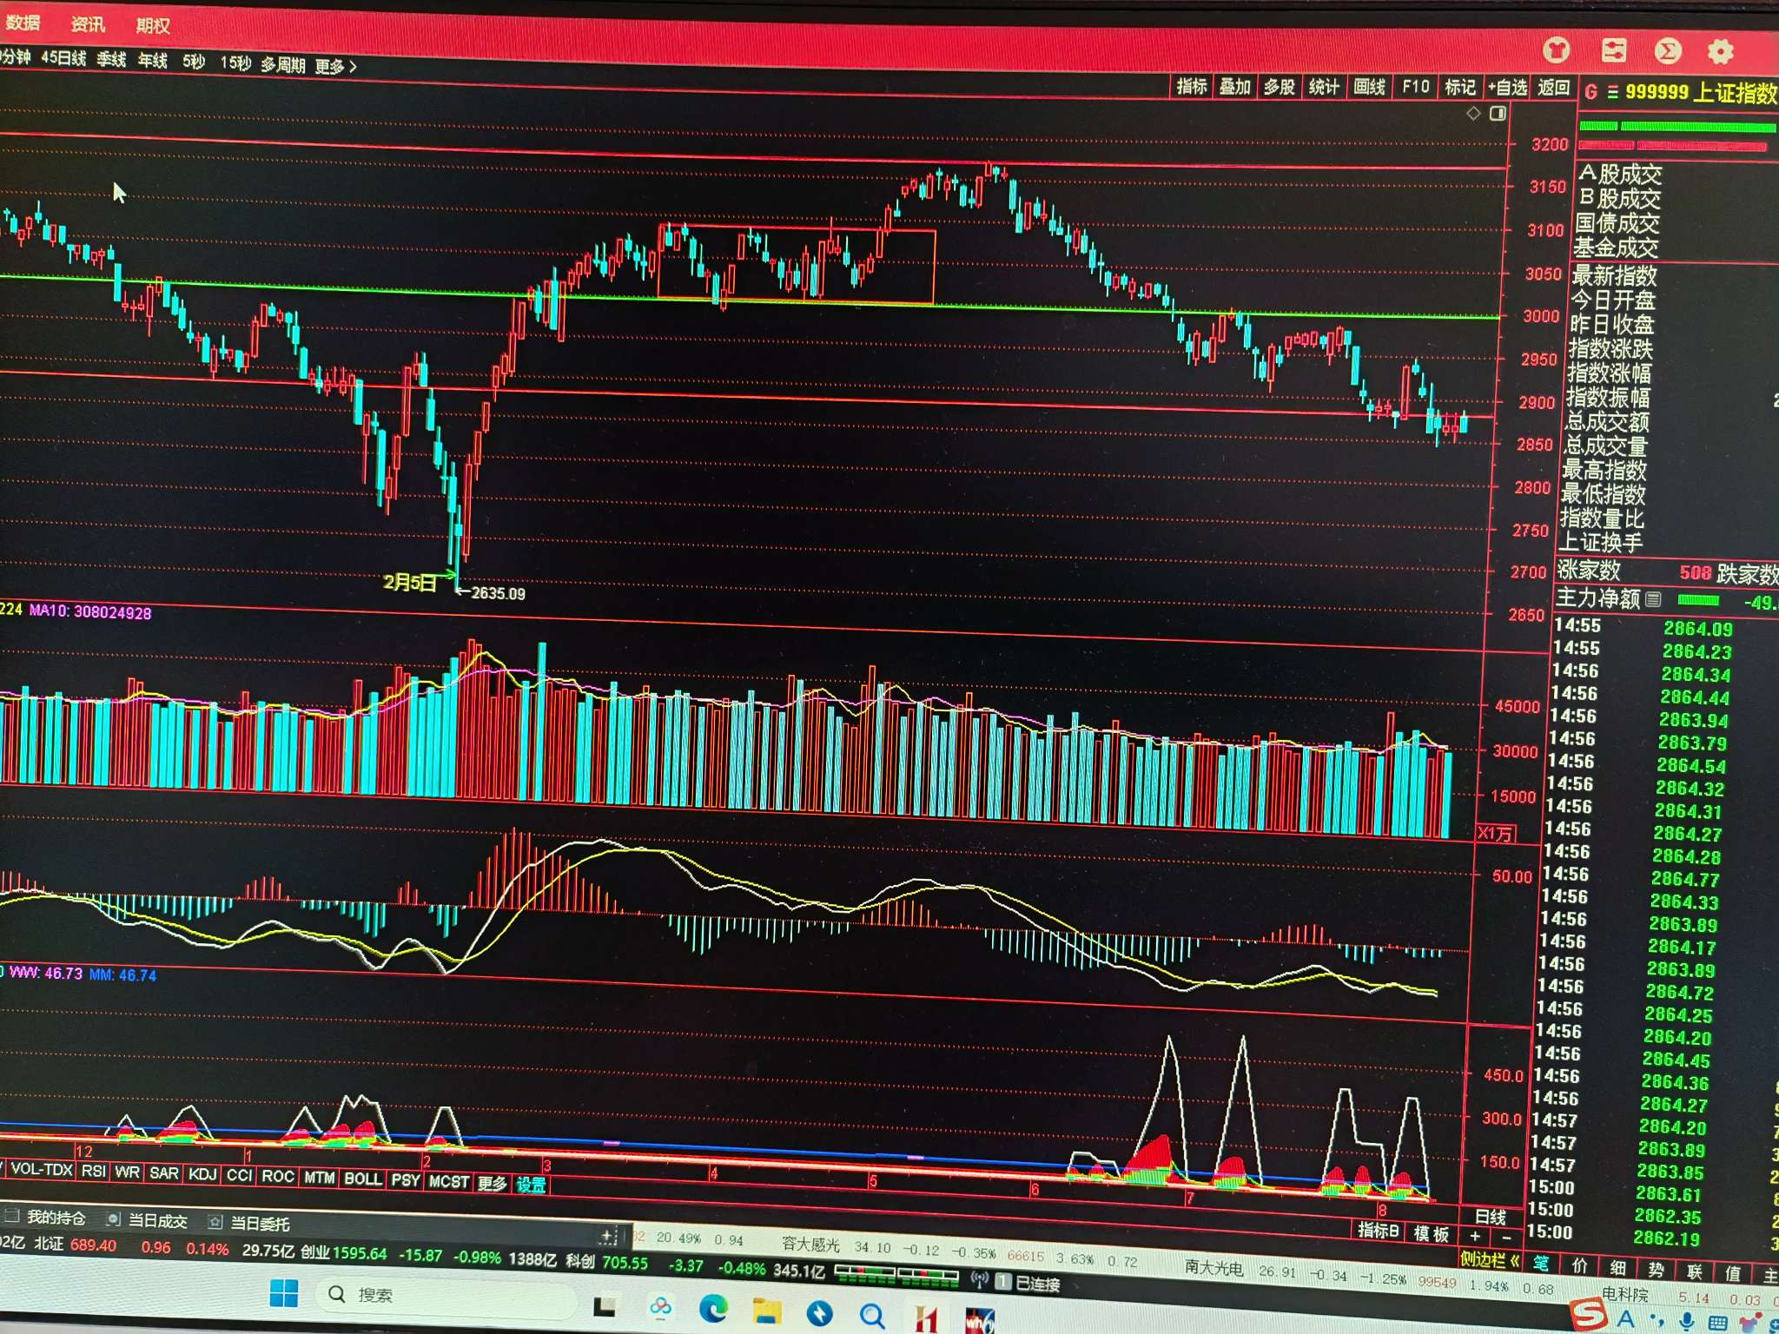Expand 更多 in the indicator tab row
The width and height of the screenshot is (1779, 1334).
(x=493, y=1183)
